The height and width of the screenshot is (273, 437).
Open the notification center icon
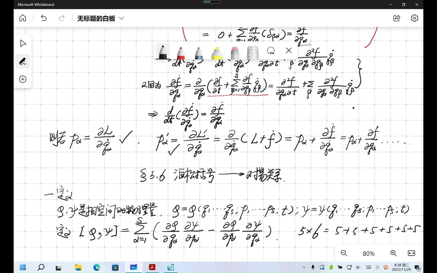click(418, 268)
